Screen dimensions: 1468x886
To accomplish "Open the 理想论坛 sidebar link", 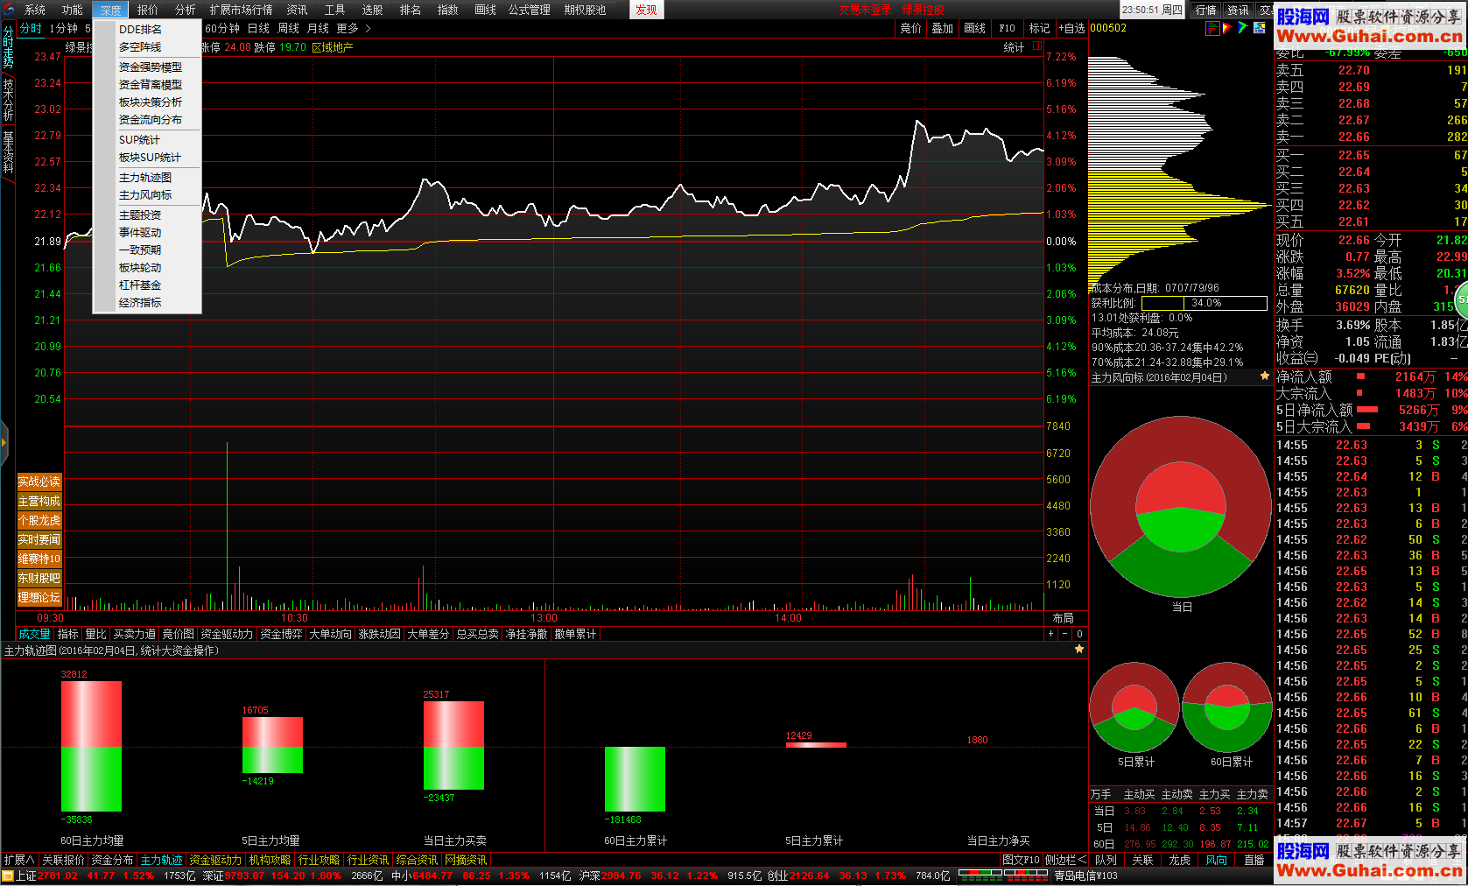I will (x=39, y=597).
